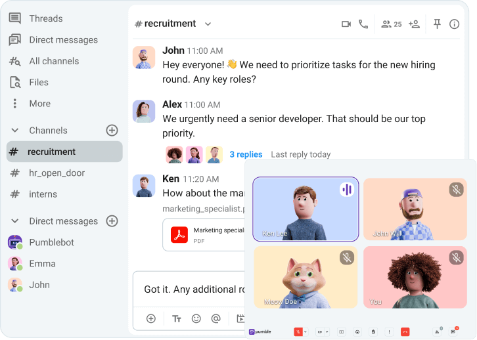Click the Files search icon
The height and width of the screenshot is (340, 477).
pos(15,82)
